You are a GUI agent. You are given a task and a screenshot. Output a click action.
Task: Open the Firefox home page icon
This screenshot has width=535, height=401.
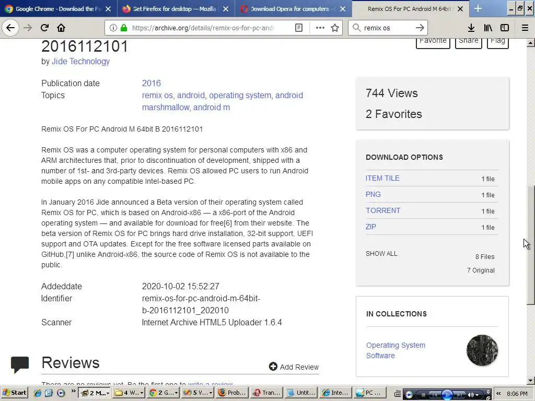[61, 28]
